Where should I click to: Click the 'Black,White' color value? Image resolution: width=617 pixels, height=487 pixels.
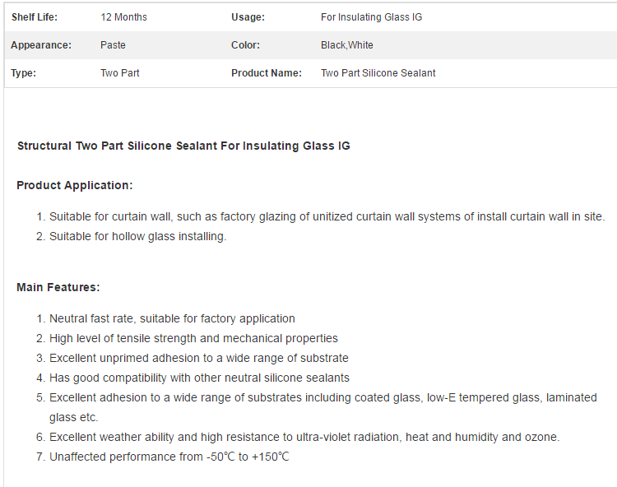click(346, 45)
